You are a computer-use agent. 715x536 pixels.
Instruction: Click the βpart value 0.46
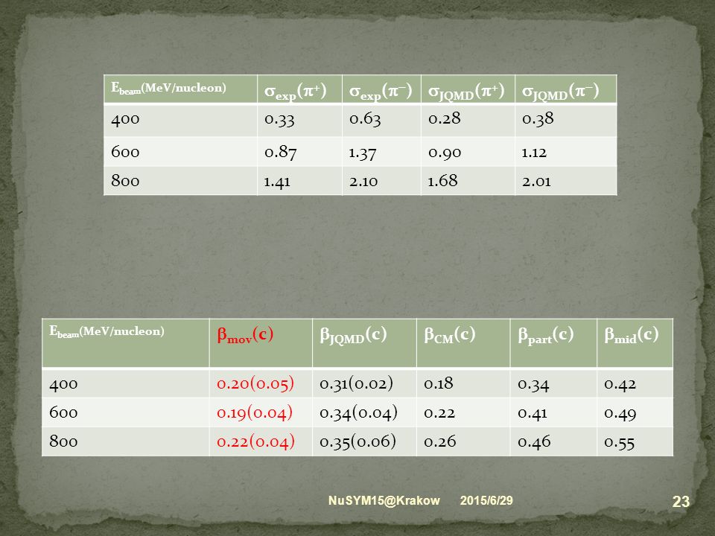tap(534, 441)
